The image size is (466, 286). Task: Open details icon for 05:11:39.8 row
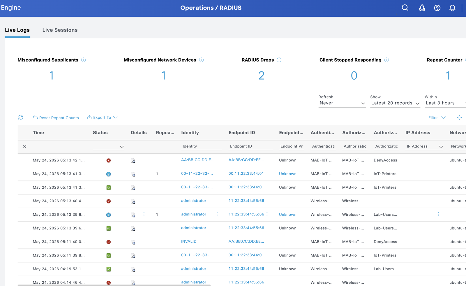(x=133, y=256)
